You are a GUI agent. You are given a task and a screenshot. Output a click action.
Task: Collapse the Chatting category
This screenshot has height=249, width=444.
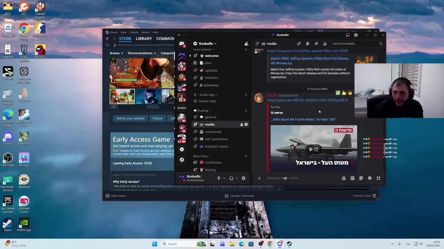click(x=203, y=111)
